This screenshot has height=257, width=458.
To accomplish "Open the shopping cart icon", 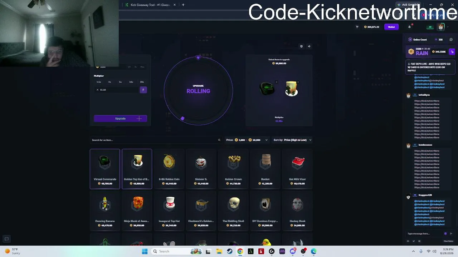I will (x=357, y=27).
